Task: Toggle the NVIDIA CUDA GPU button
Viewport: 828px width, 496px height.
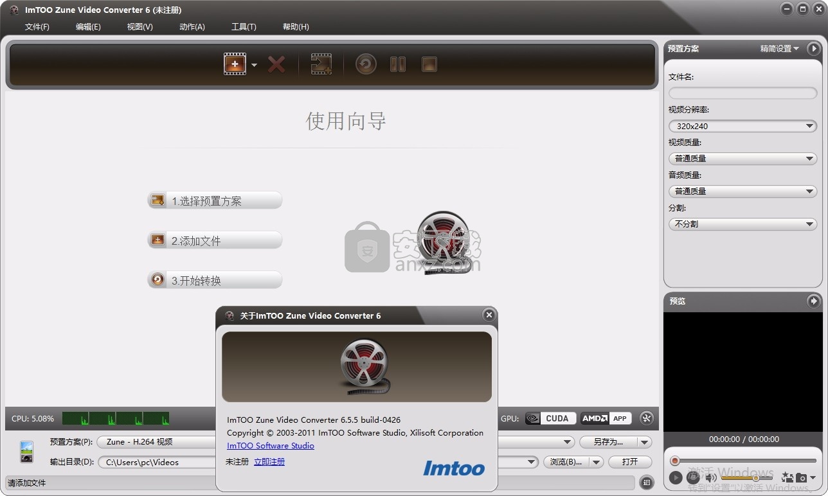Action: (x=550, y=418)
